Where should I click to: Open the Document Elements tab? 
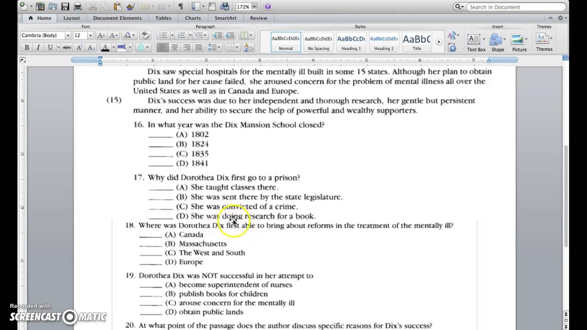point(117,18)
